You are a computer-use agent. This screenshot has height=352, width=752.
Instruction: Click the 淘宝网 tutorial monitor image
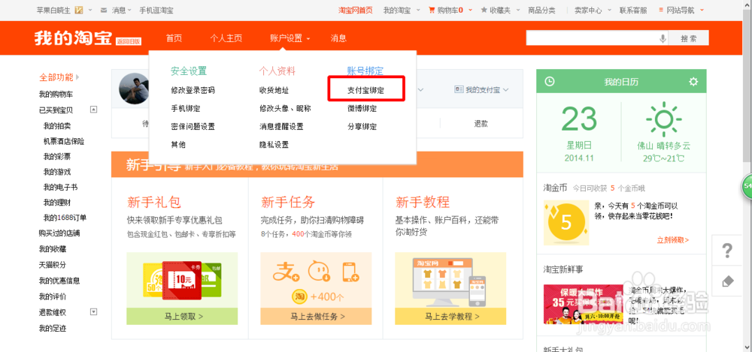point(450,281)
